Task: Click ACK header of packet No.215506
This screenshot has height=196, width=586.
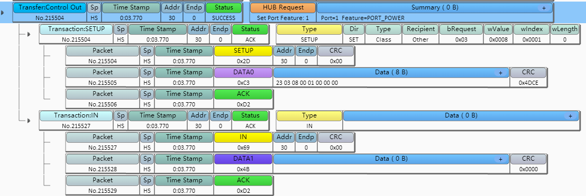Action: pos(243,94)
